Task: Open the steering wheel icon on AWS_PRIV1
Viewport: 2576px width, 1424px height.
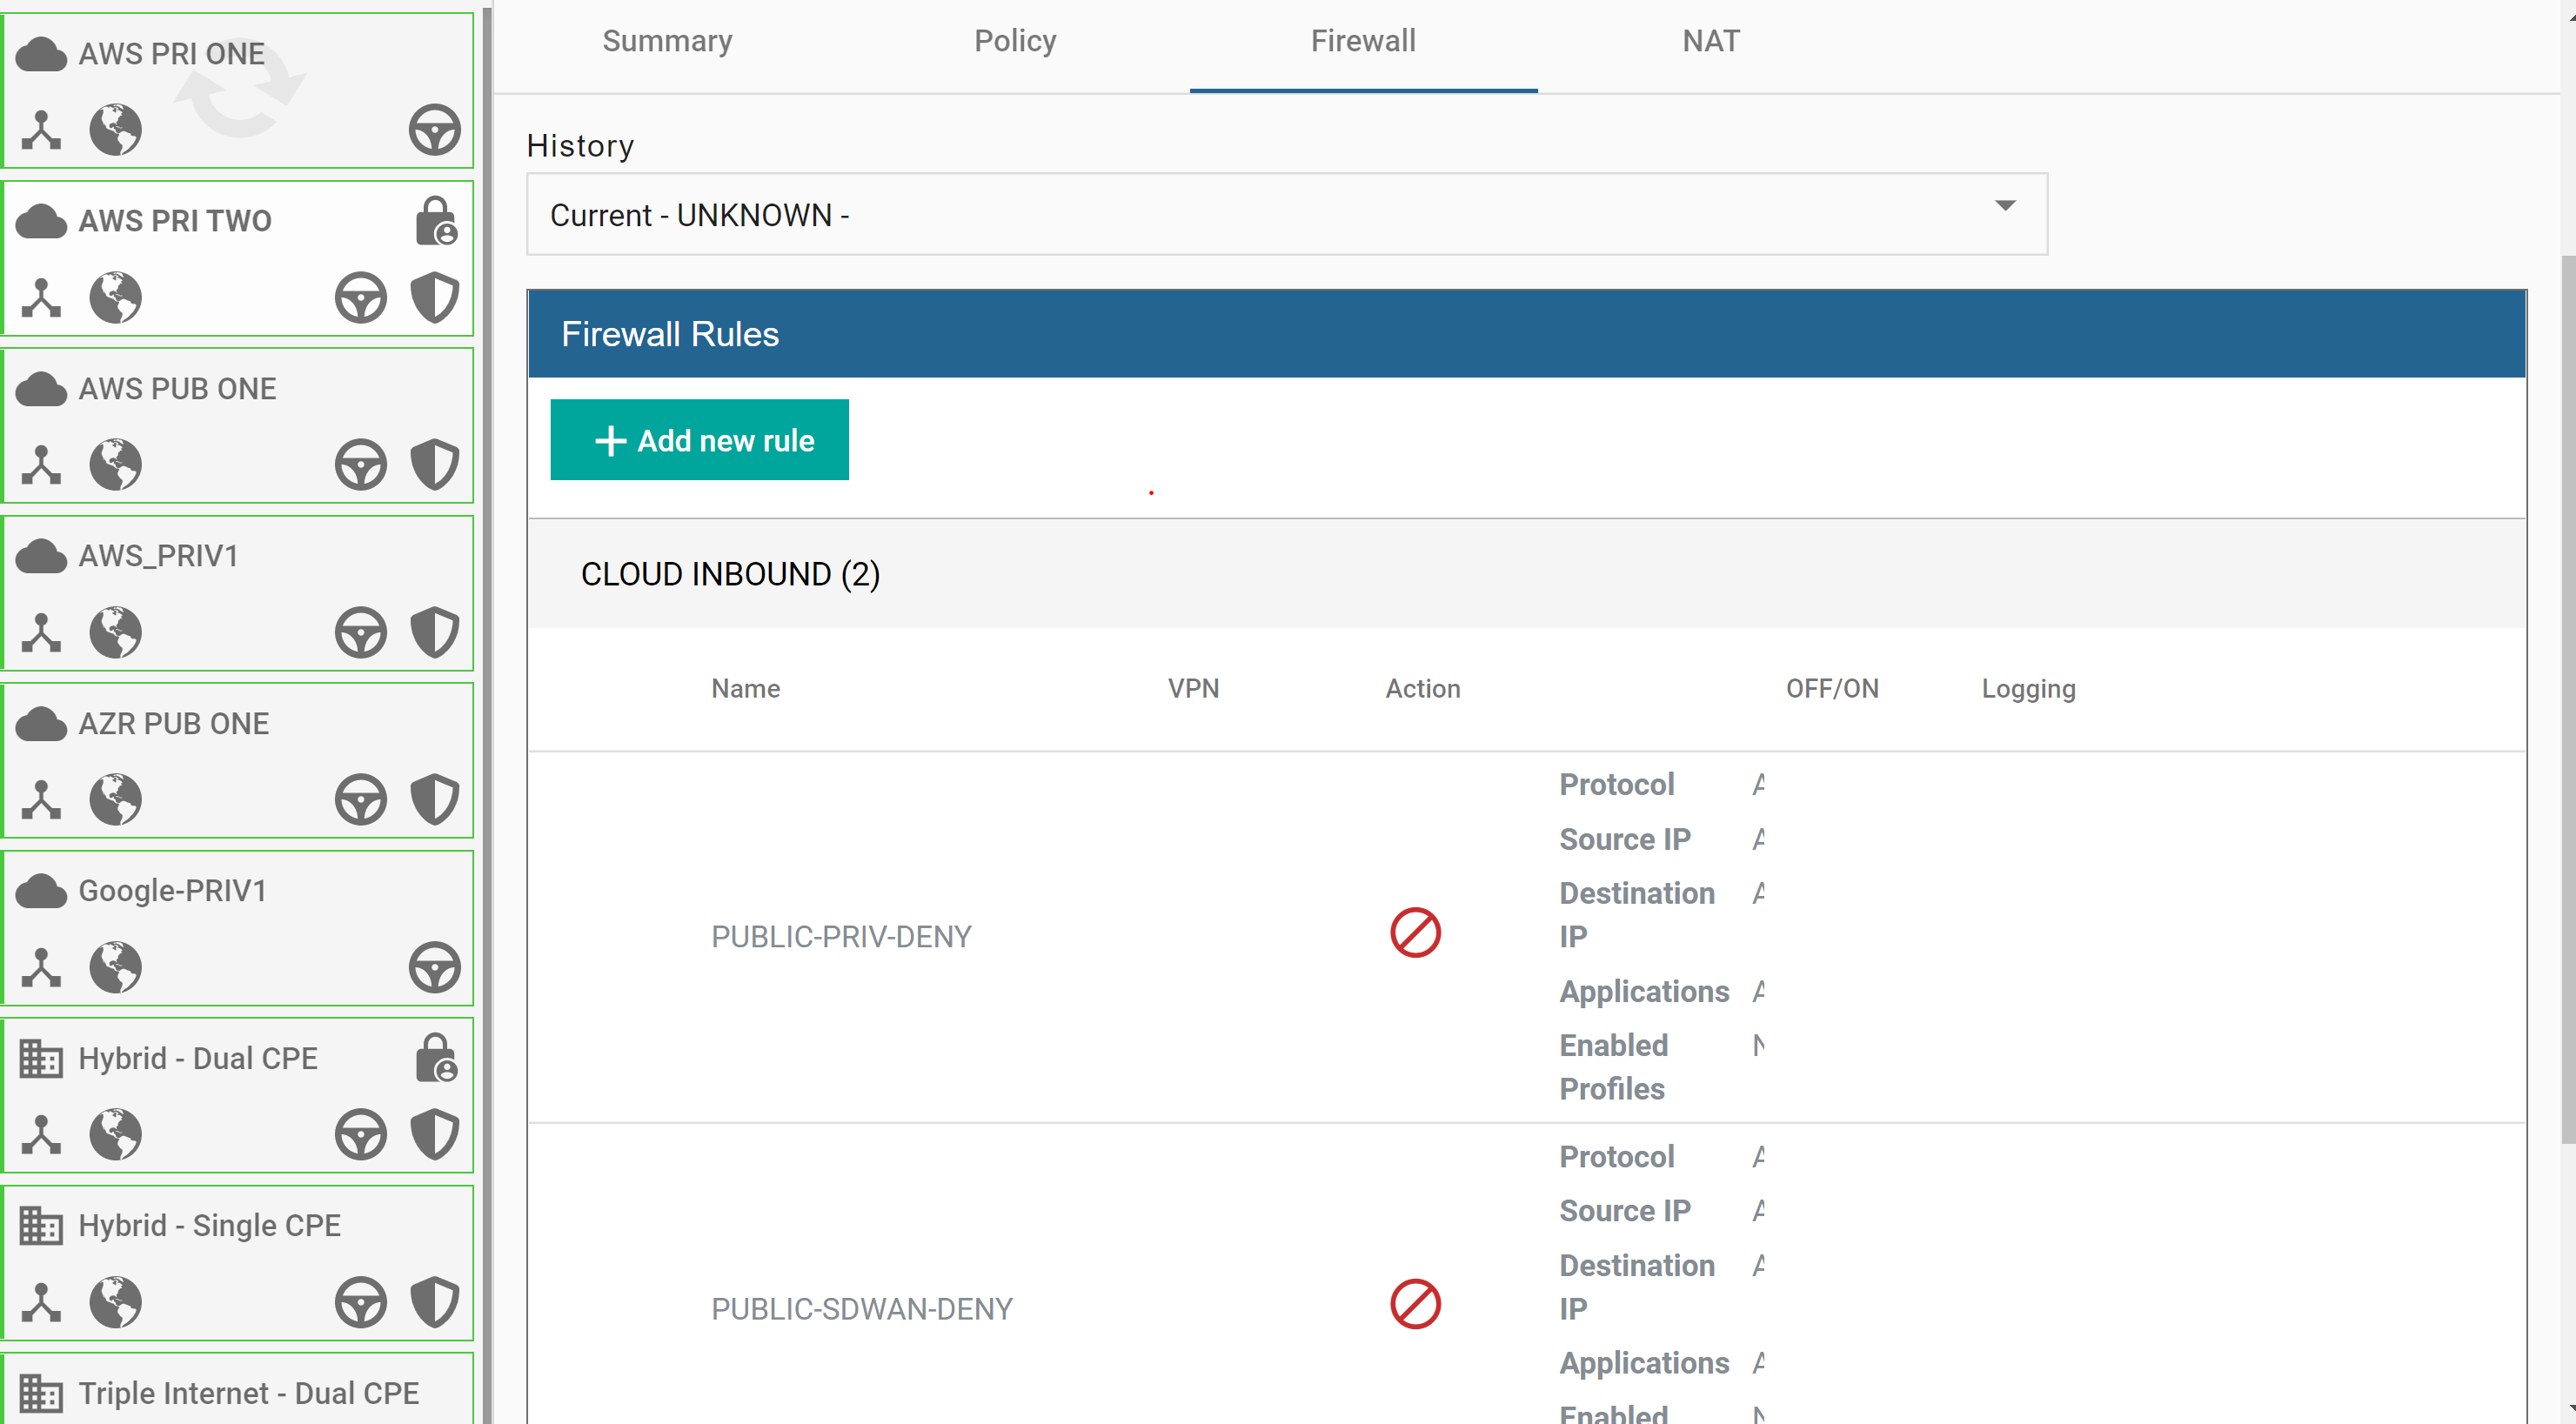Action: 360,633
